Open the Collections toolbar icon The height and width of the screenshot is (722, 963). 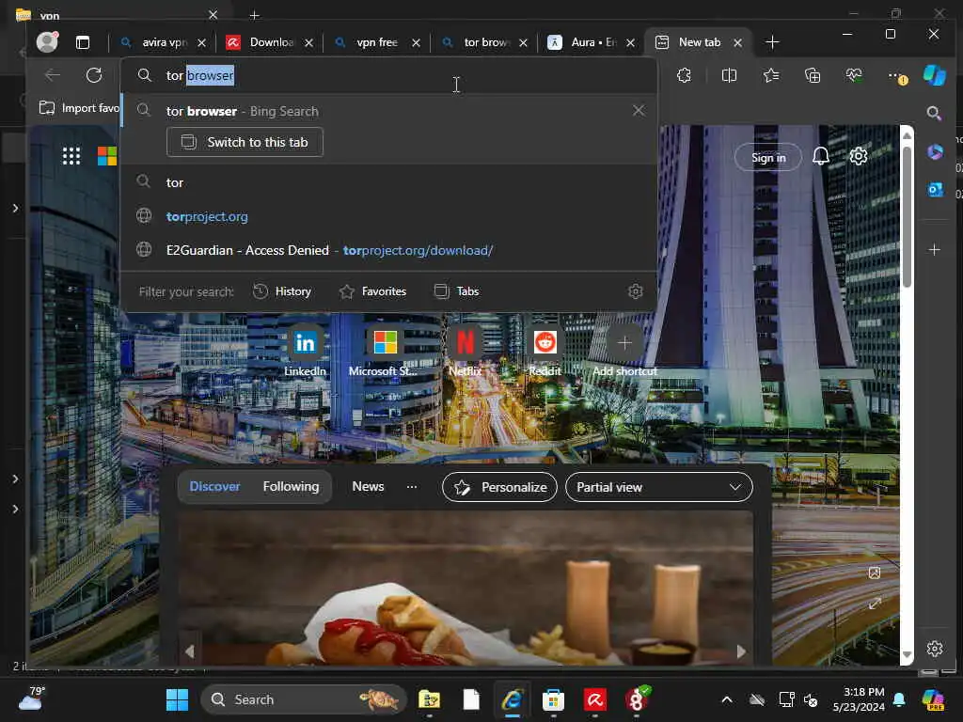click(x=813, y=75)
